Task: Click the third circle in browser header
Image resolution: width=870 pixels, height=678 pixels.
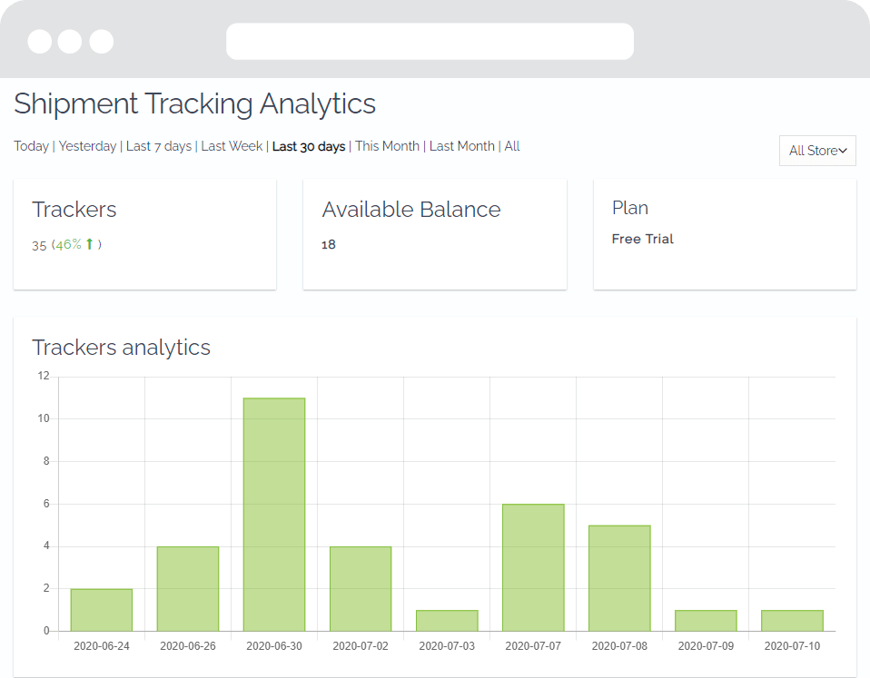Action: pyautogui.click(x=102, y=42)
